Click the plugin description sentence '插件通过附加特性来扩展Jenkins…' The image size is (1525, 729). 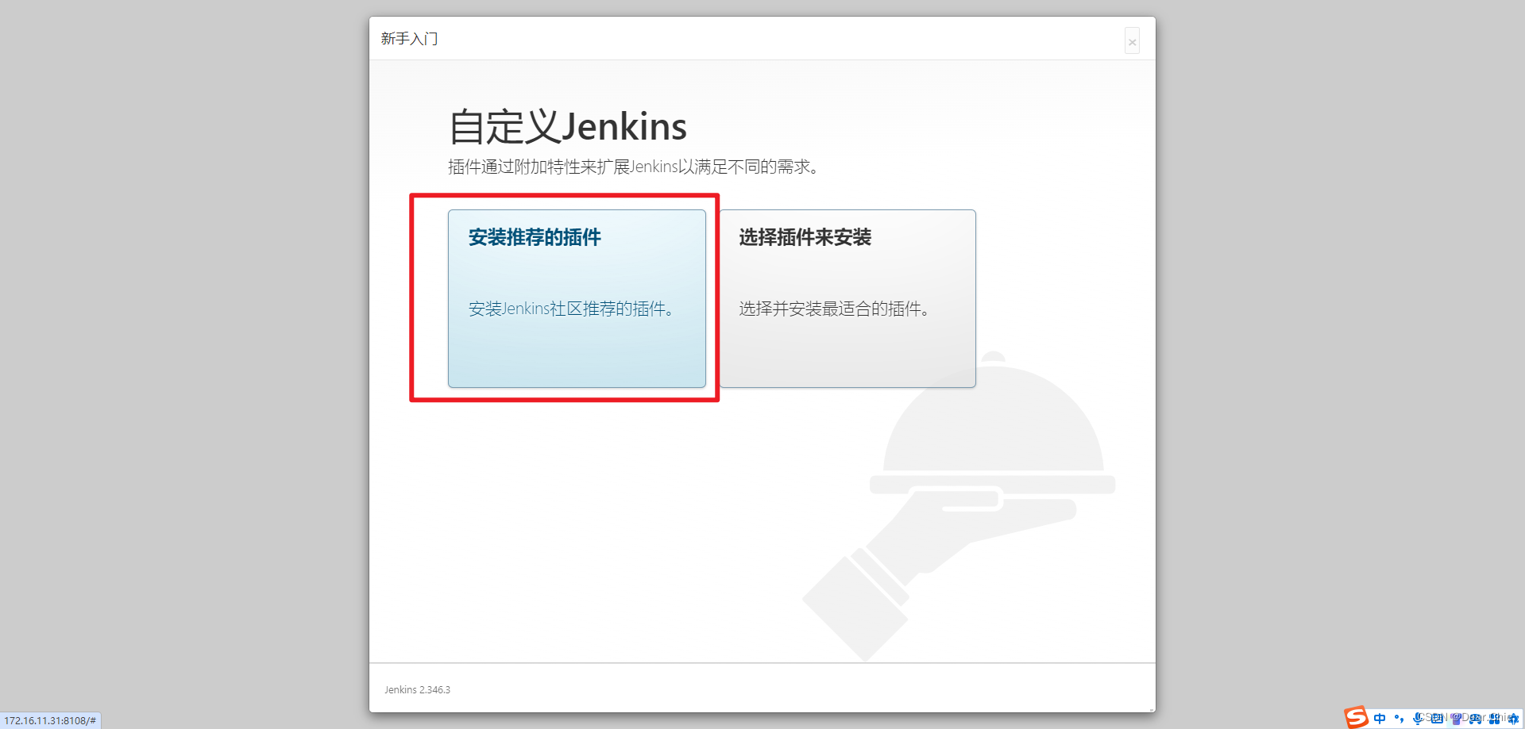click(634, 167)
